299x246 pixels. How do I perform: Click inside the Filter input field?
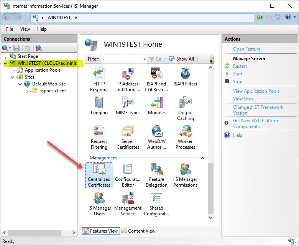pyautogui.click(x=121, y=59)
